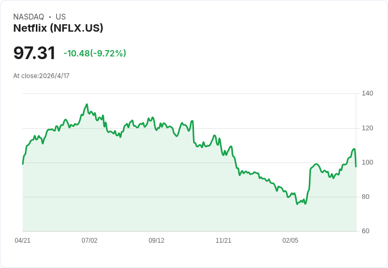Screen dimensions: 388x268
Task: Select the 07/02 x-axis date marker
Action: point(90,241)
